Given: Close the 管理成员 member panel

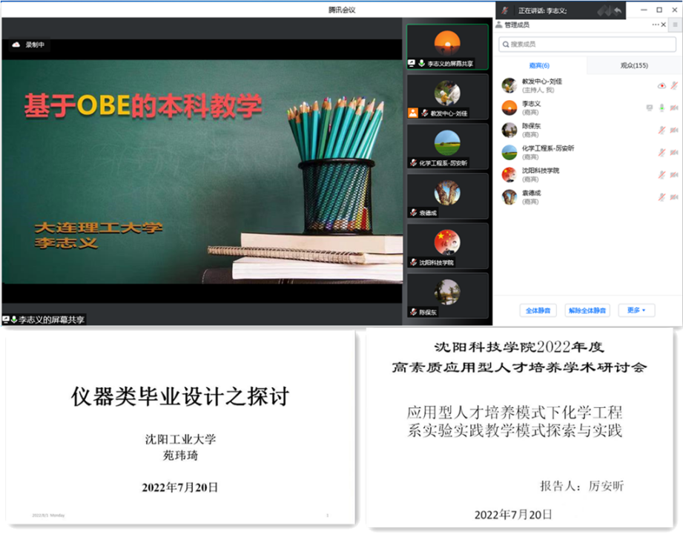Looking at the screenshot, I should pos(664,24).
